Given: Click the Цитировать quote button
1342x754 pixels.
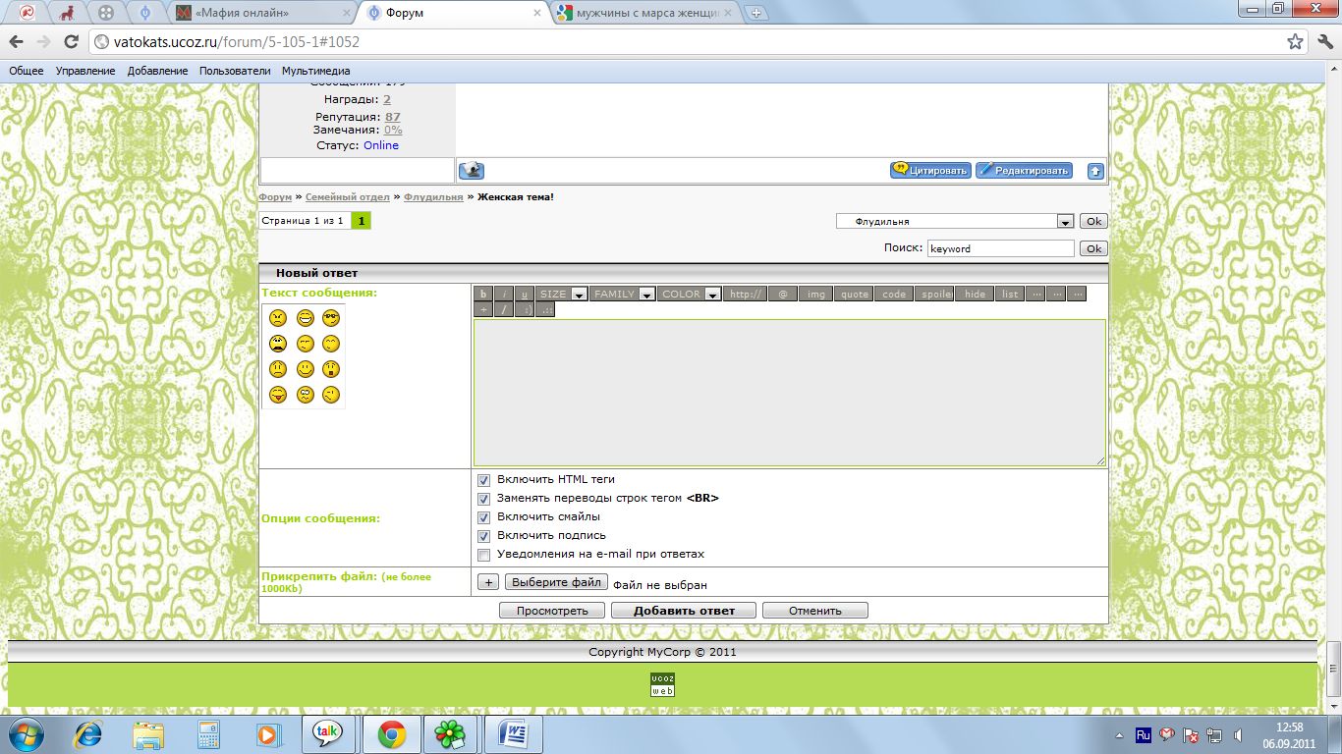Looking at the screenshot, I should coord(930,171).
